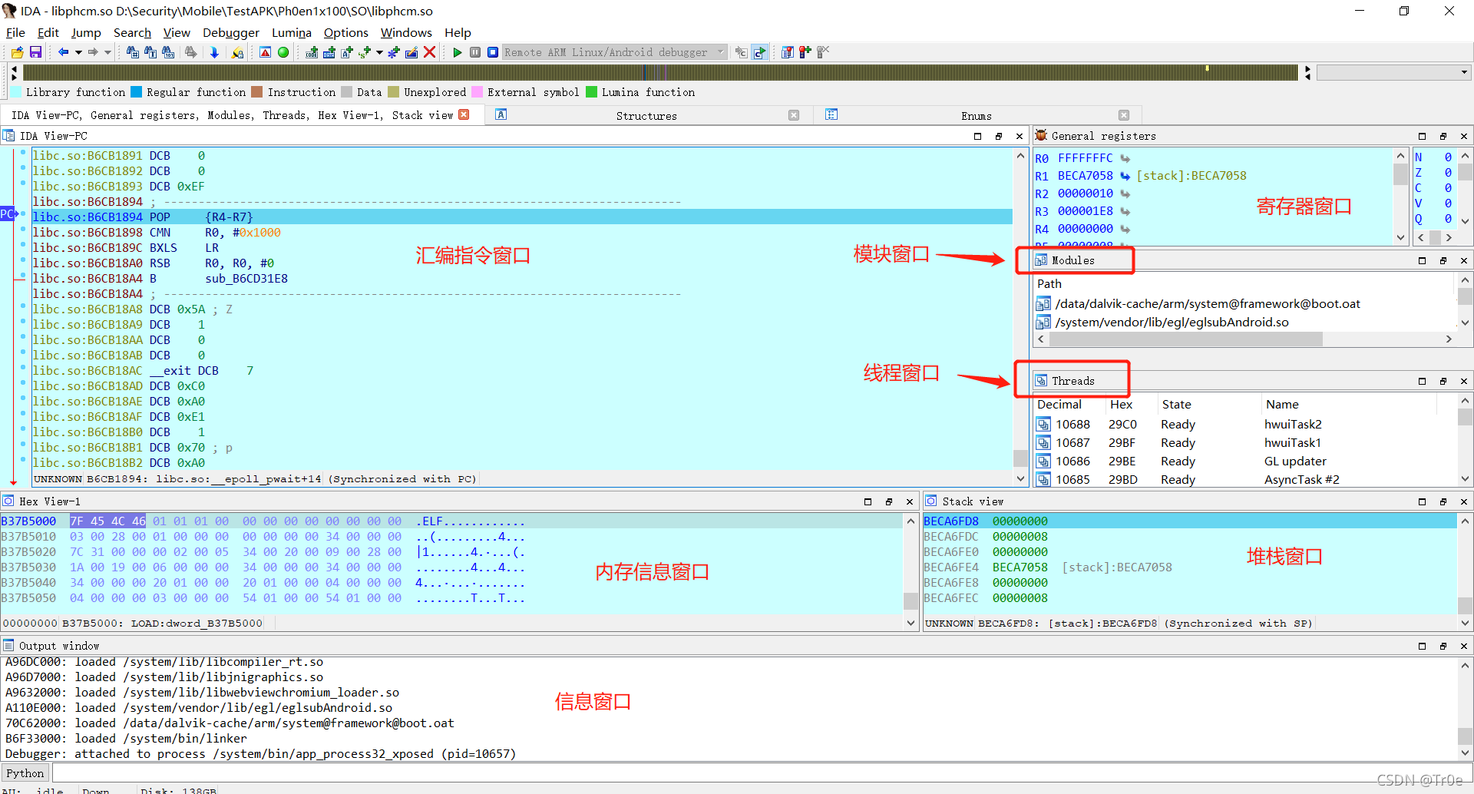Open the Options menu

[x=345, y=32]
